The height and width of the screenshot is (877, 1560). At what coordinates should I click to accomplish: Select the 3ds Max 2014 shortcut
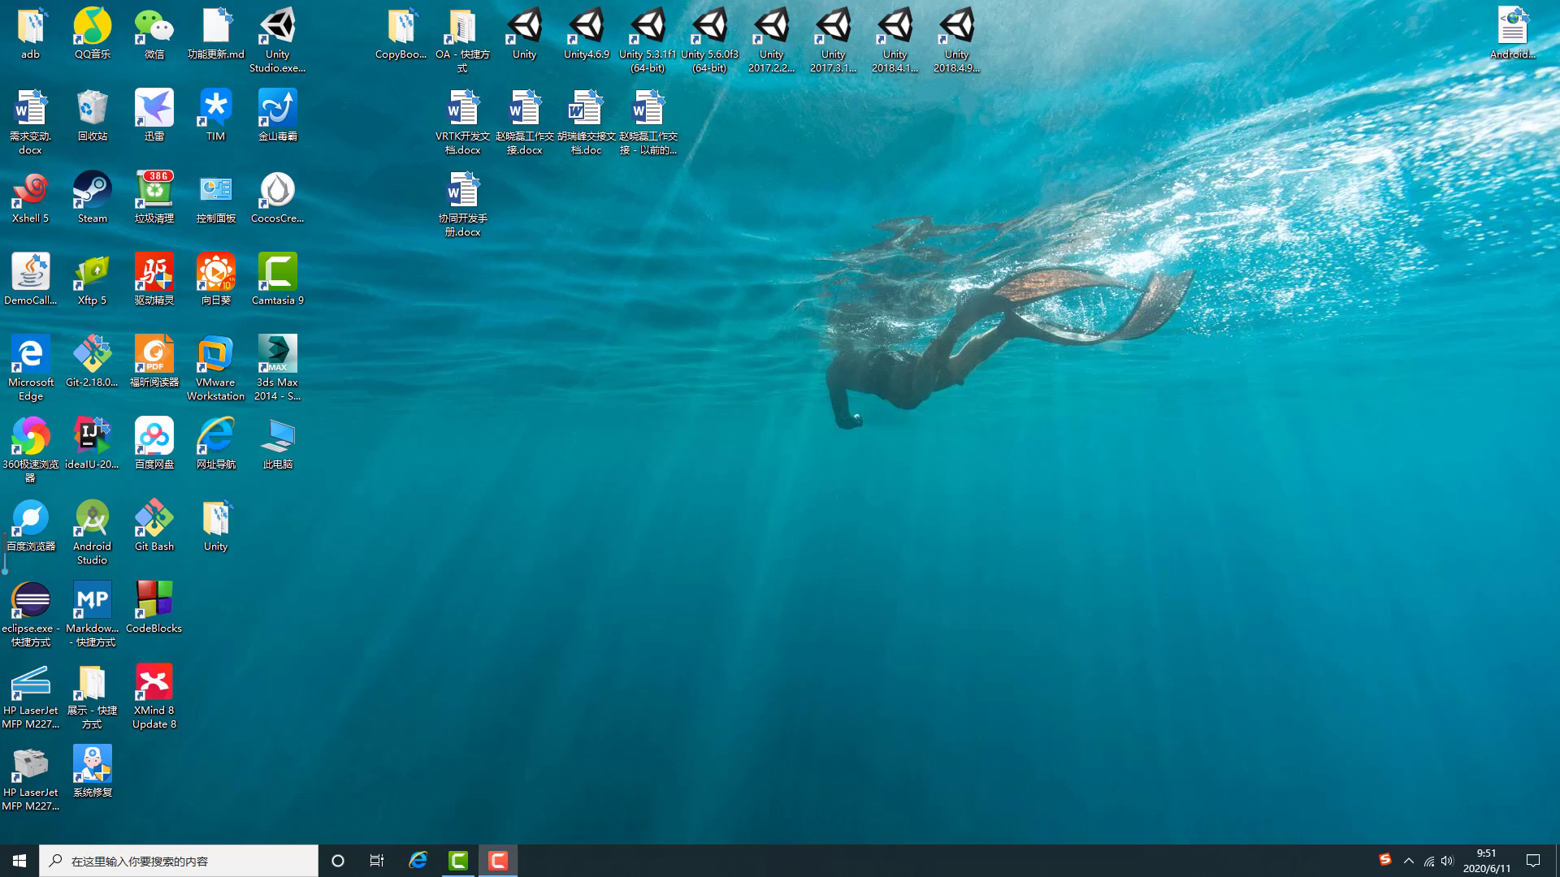click(x=278, y=369)
